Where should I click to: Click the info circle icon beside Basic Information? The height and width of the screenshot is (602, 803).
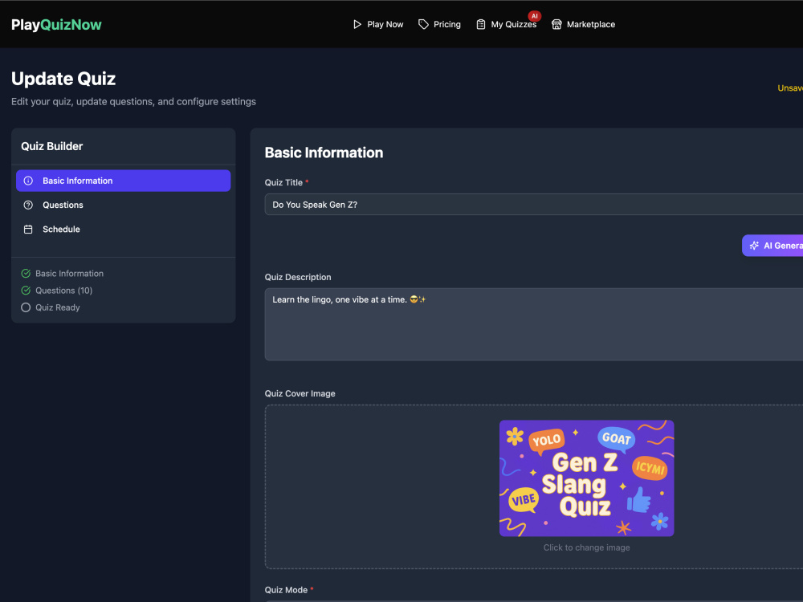[28, 181]
